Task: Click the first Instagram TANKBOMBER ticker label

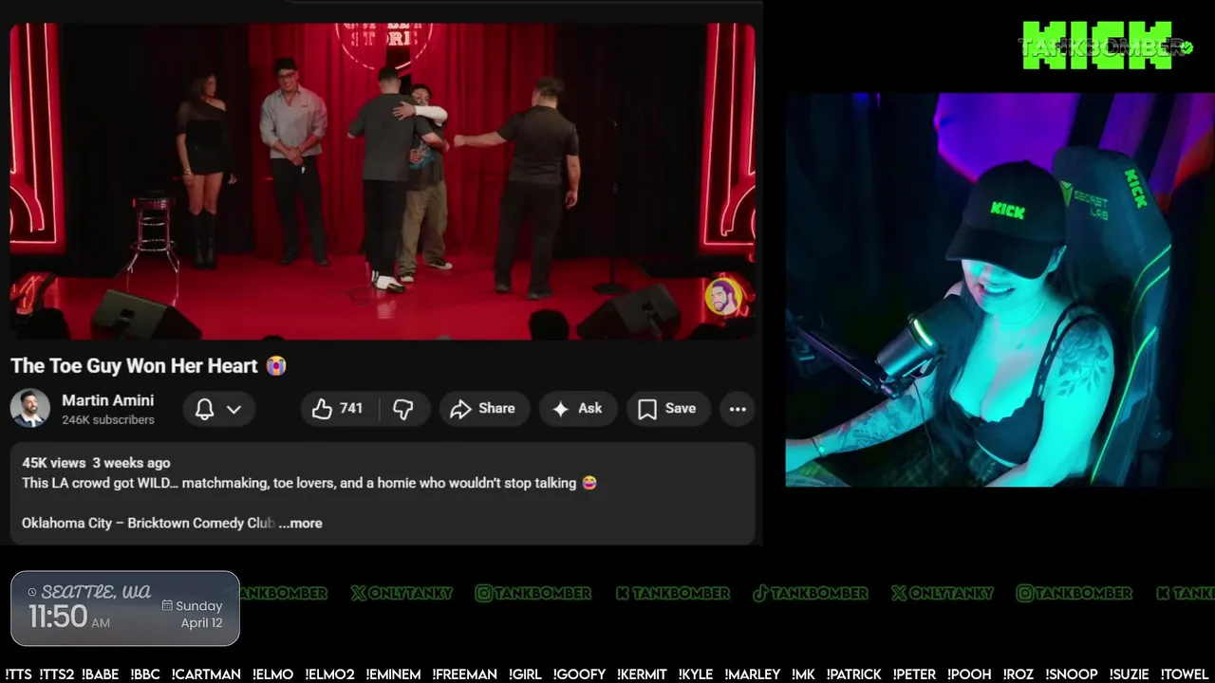Action: tap(533, 593)
